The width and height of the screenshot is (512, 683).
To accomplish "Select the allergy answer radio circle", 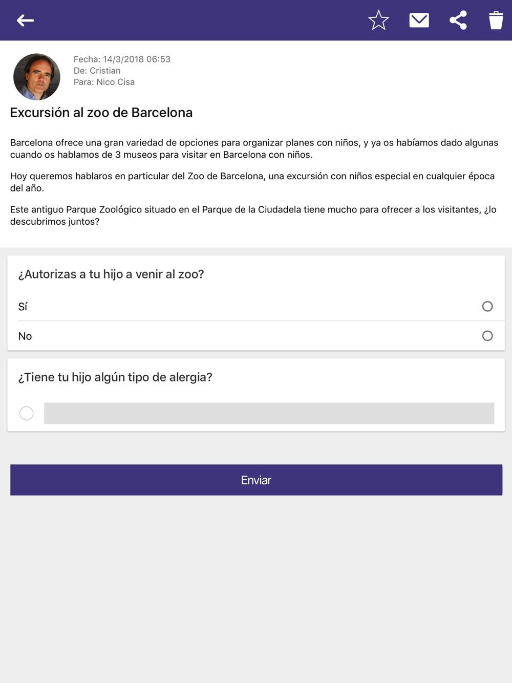I will tap(27, 413).
